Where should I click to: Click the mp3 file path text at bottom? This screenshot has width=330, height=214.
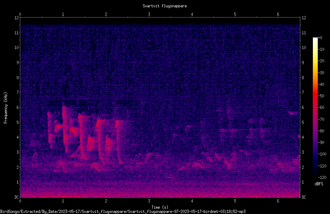(x=123, y=212)
